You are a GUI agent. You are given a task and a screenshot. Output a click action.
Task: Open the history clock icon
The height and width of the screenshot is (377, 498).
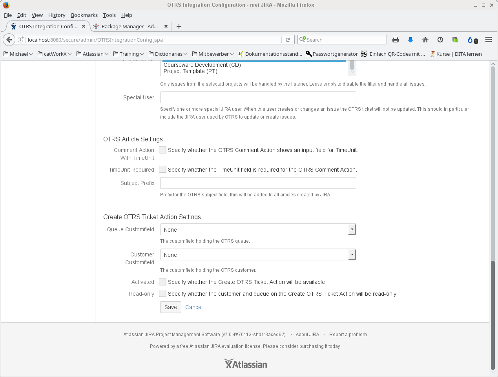(x=440, y=40)
